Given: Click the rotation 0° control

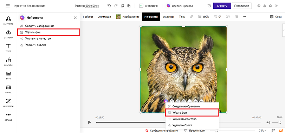Looking at the screenshot, I should pos(218,17).
